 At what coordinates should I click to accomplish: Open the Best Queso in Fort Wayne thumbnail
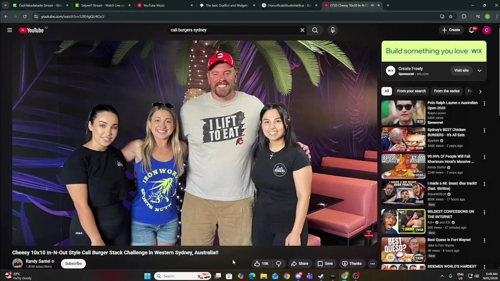pyautogui.click(x=404, y=249)
